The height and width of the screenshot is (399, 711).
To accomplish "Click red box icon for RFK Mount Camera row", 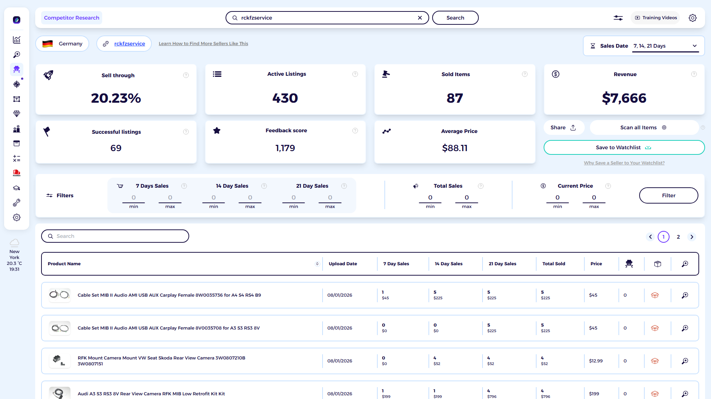I will pyautogui.click(x=655, y=361).
